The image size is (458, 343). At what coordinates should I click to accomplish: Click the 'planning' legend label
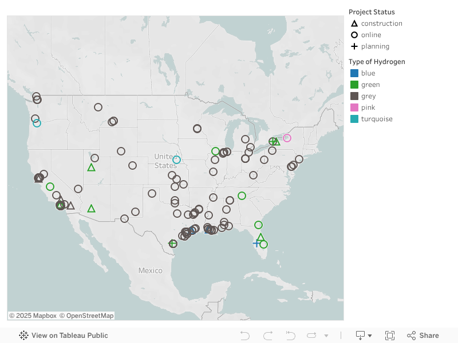(375, 47)
